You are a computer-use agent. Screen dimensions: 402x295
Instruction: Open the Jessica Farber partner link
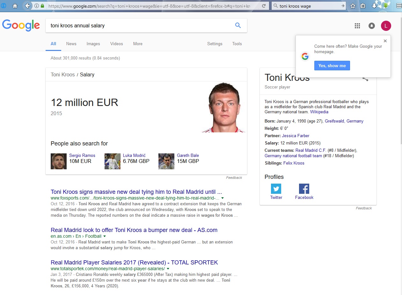[296, 136]
